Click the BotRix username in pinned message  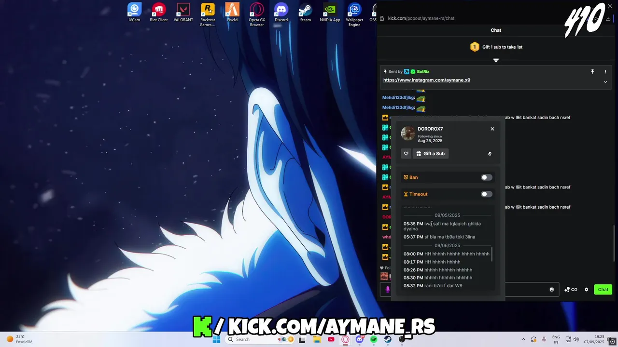tap(423, 72)
